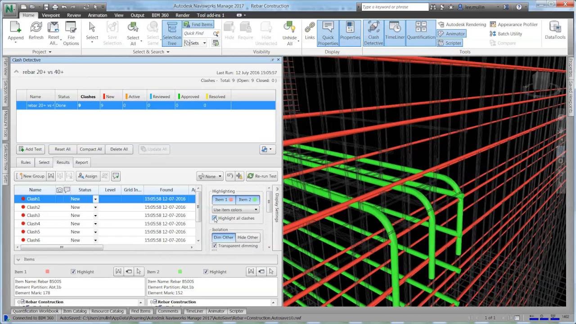The image size is (576, 324).
Task: Assign the selected clash with Assign
Action: pos(87,176)
